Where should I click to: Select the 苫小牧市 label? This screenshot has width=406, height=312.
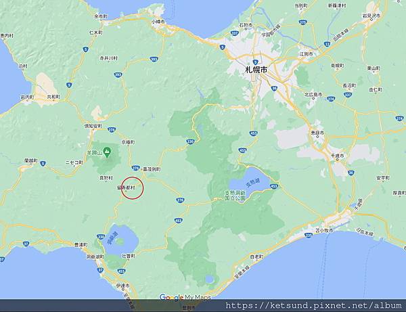click(325, 230)
